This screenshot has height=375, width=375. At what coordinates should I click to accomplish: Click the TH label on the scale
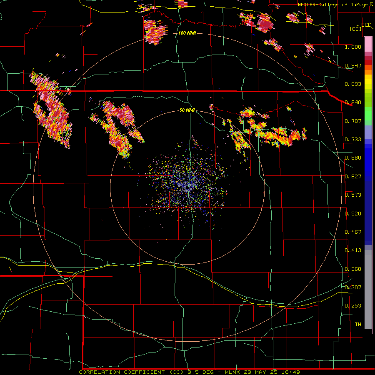pos(358,325)
